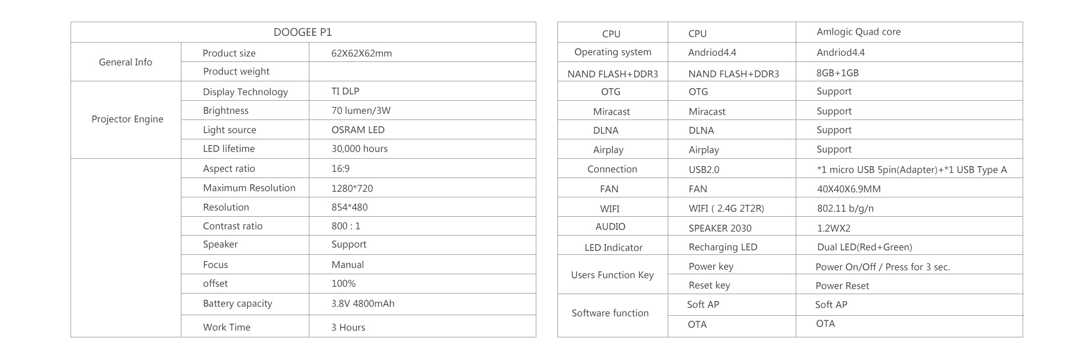
Task: Click the 8GB+1GB memory value
Action: (837, 73)
